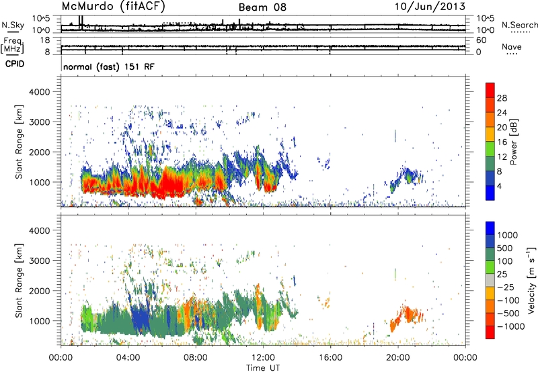
Task: Click the Power panel 'Slant Range [km]' label
Action: pyautogui.click(x=19, y=142)
